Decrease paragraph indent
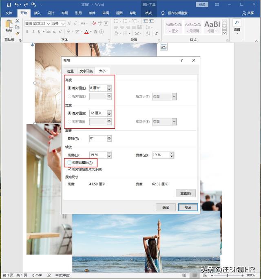 [x=146, y=21]
